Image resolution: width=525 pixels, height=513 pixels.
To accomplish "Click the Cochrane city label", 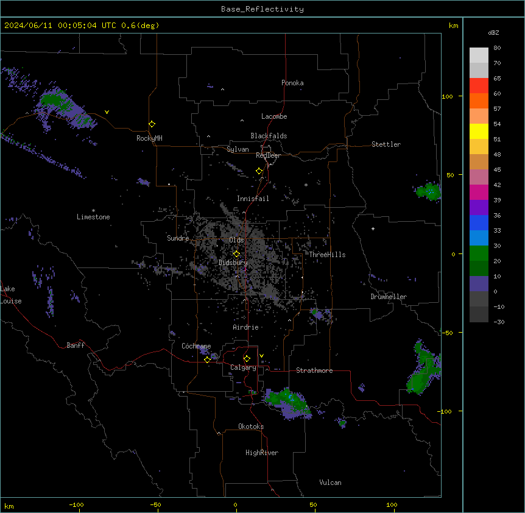I will [x=196, y=346].
